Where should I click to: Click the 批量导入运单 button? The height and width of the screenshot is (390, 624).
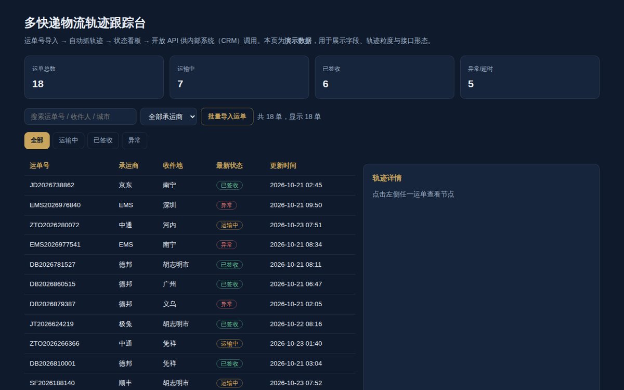[x=227, y=116]
